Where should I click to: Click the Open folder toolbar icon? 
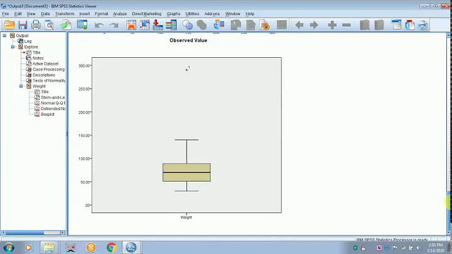[x=9, y=25]
